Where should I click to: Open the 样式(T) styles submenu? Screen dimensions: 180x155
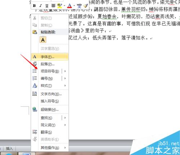click(x=50, y=86)
